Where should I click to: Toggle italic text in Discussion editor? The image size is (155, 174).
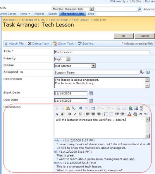point(75,114)
